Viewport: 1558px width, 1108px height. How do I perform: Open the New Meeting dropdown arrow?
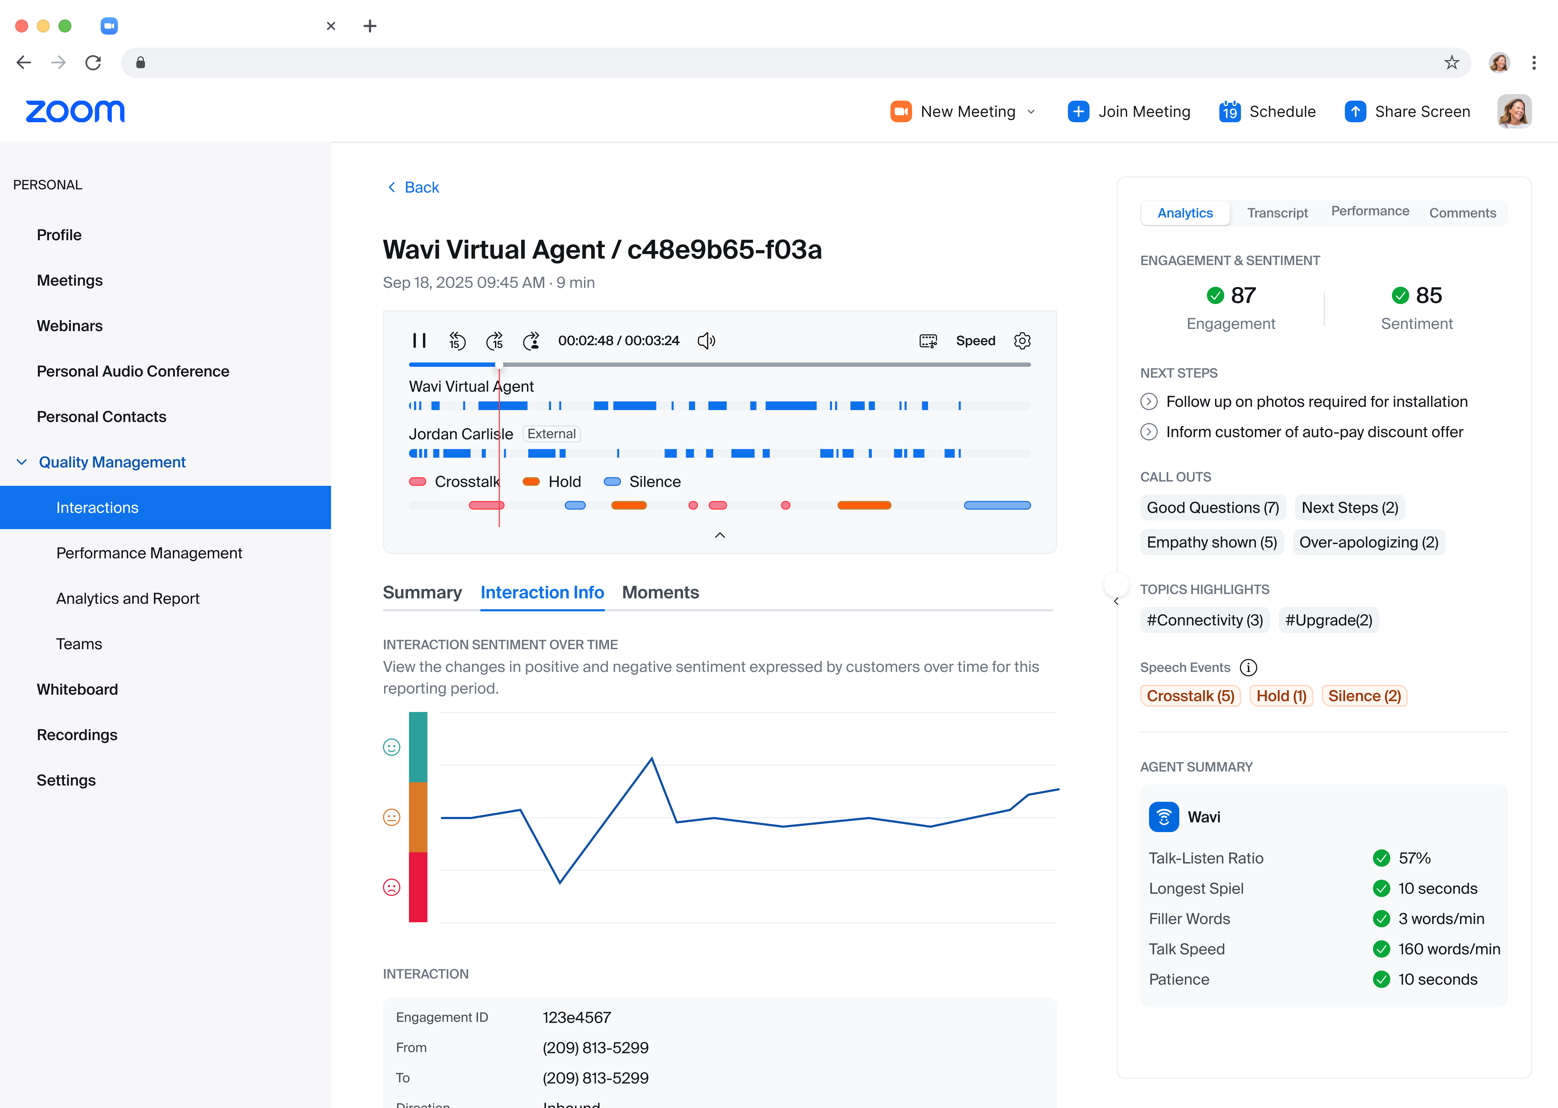(x=1031, y=111)
